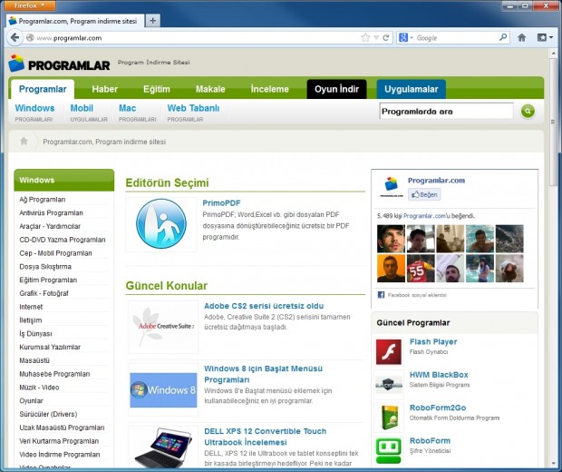Image resolution: width=562 pixels, height=472 pixels.
Task: Click Programlar.com Facebook page logo
Action: pyautogui.click(x=392, y=187)
